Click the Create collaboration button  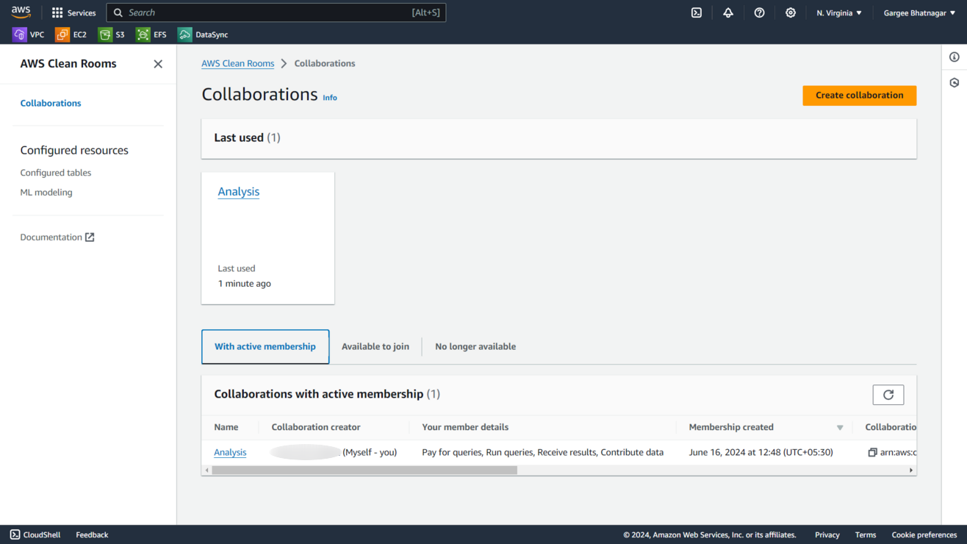click(x=859, y=96)
